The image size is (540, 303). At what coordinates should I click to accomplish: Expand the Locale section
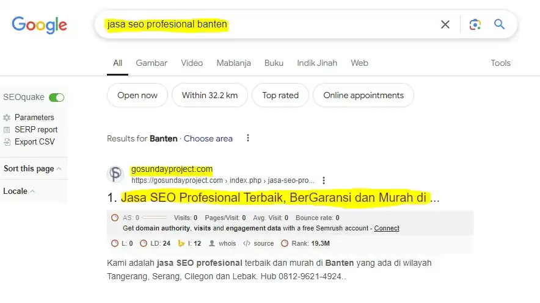tap(19, 191)
